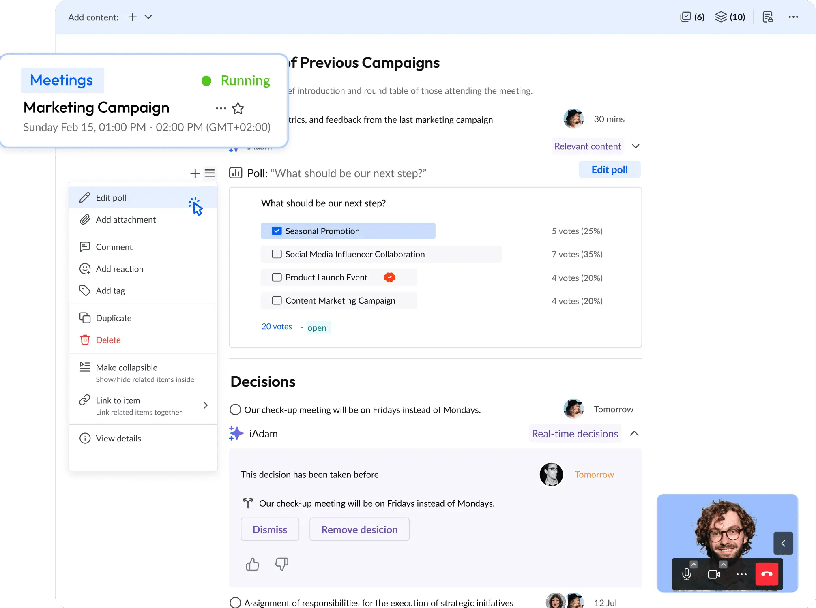This screenshot has width=816, height=608.
Task: Collapse the Real-time decisions section
Action: click(x=635, y=433)
